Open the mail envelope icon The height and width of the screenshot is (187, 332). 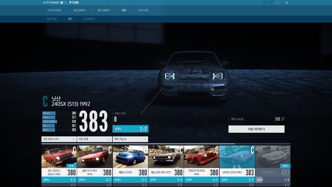(265, 3)
